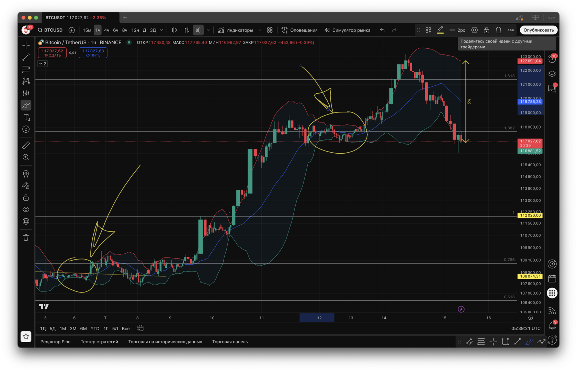Image resolution: width=577 pixels, height=371 pixels.
Task: Toggle stay-in-drawing-mode pencil lock
Action: (x=26, y=185)
